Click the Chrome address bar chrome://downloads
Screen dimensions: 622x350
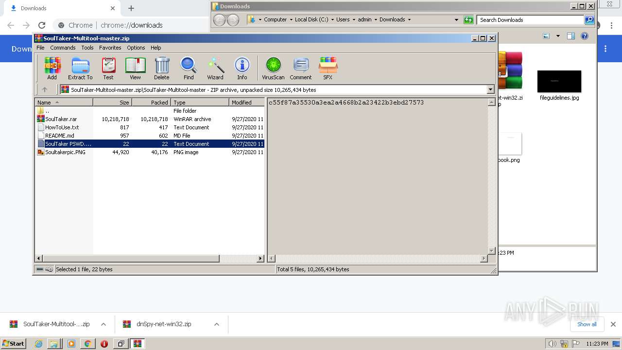[x=132, y=25]
